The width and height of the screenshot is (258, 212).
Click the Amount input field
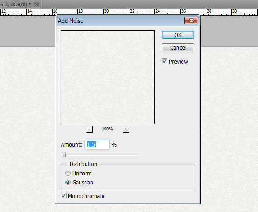(97, 145)
